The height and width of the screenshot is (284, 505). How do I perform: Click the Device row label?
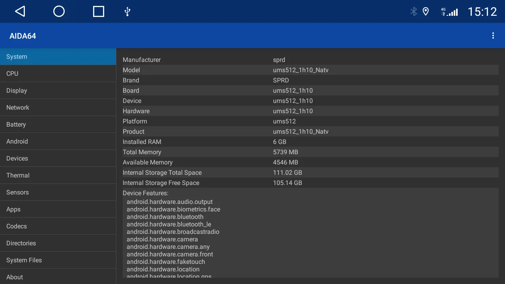coord(132,101)
